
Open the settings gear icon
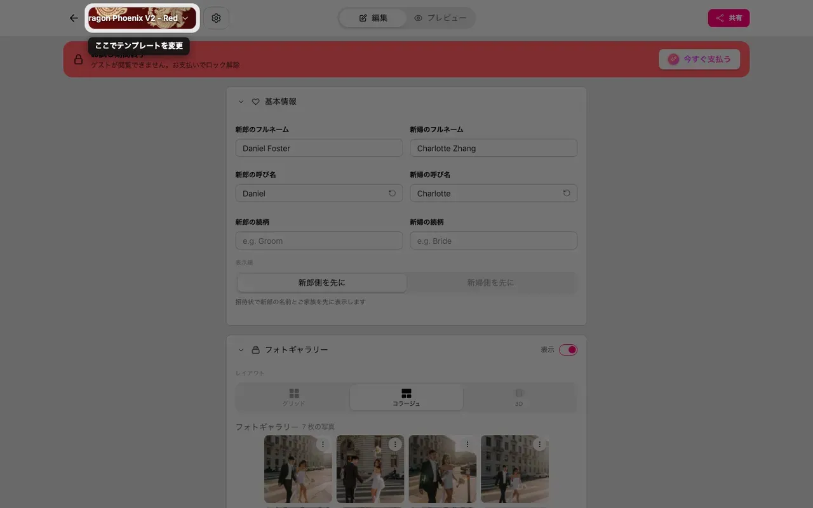tap(216, 18)
